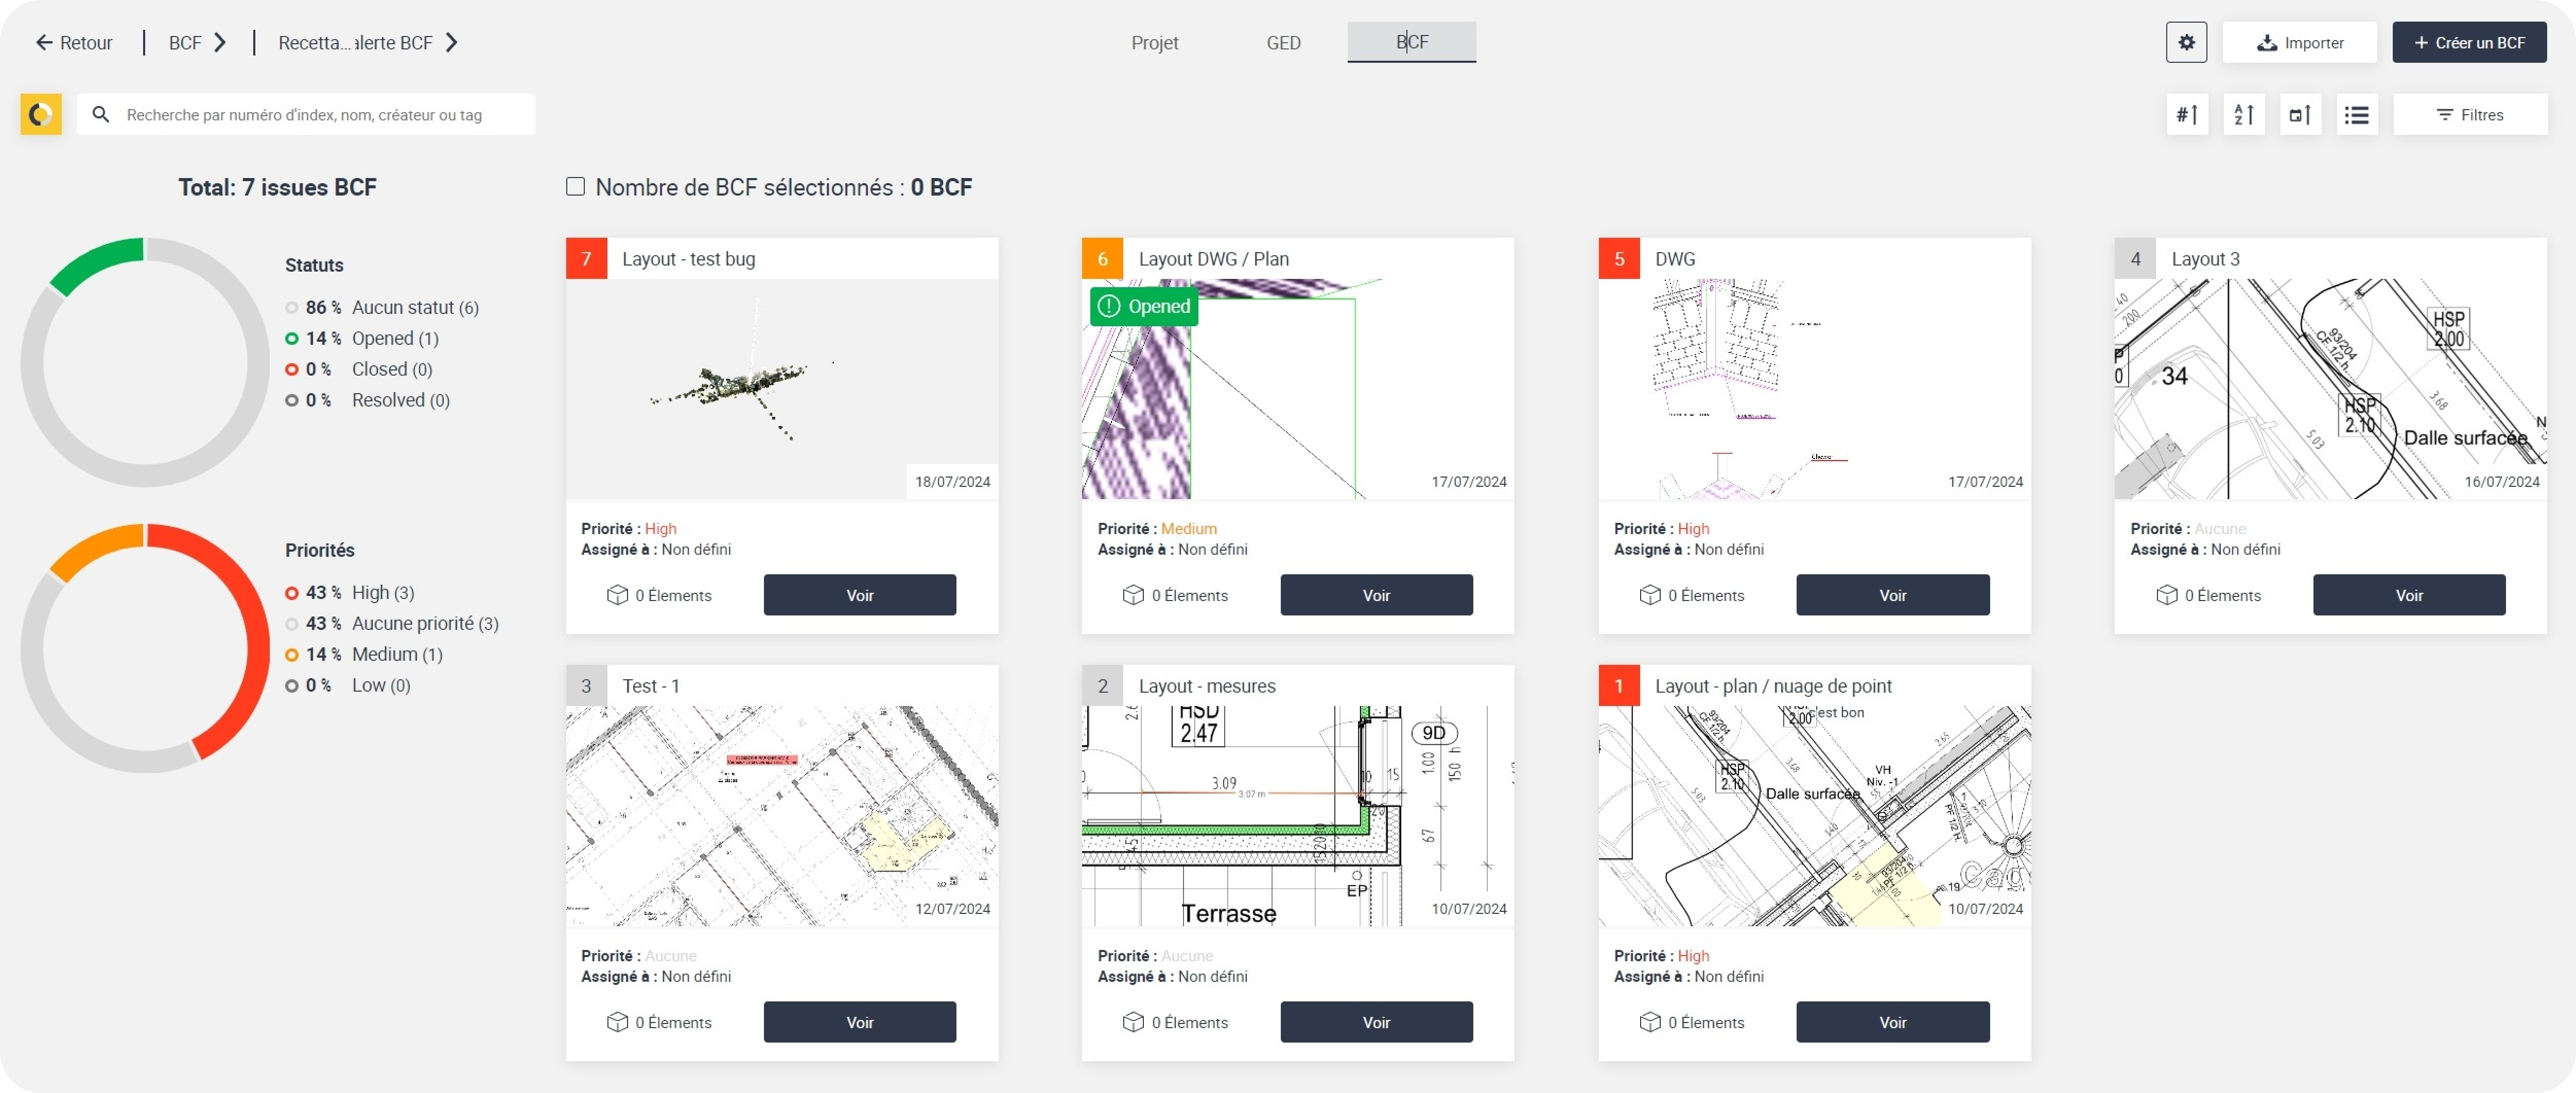Go back with the Retour link
The image size is (2576, 1093).
pyautogui.click(x=74, y=43)
